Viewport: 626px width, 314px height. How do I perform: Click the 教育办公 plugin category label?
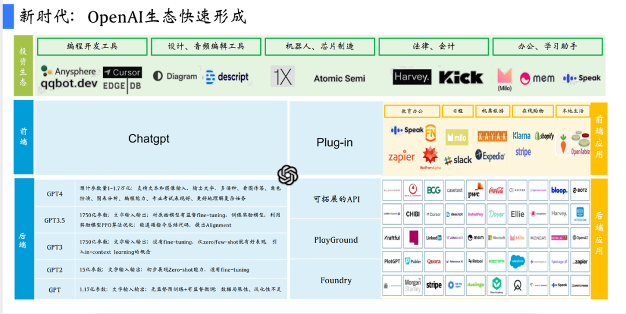click(412, 111)
